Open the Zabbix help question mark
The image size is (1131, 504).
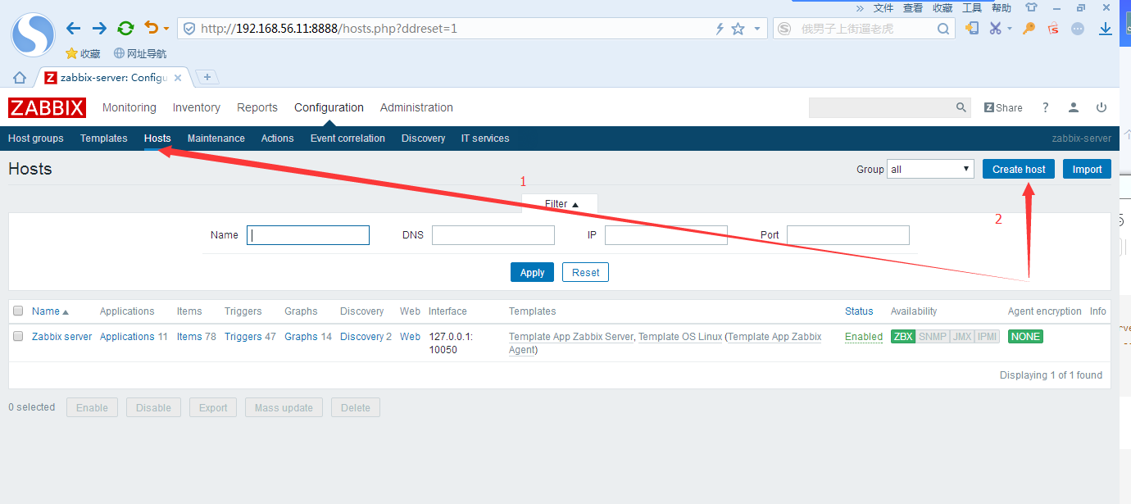1045,107
